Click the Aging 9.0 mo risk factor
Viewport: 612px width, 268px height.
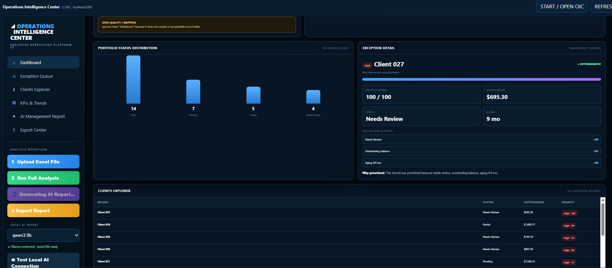click(482, 163)
